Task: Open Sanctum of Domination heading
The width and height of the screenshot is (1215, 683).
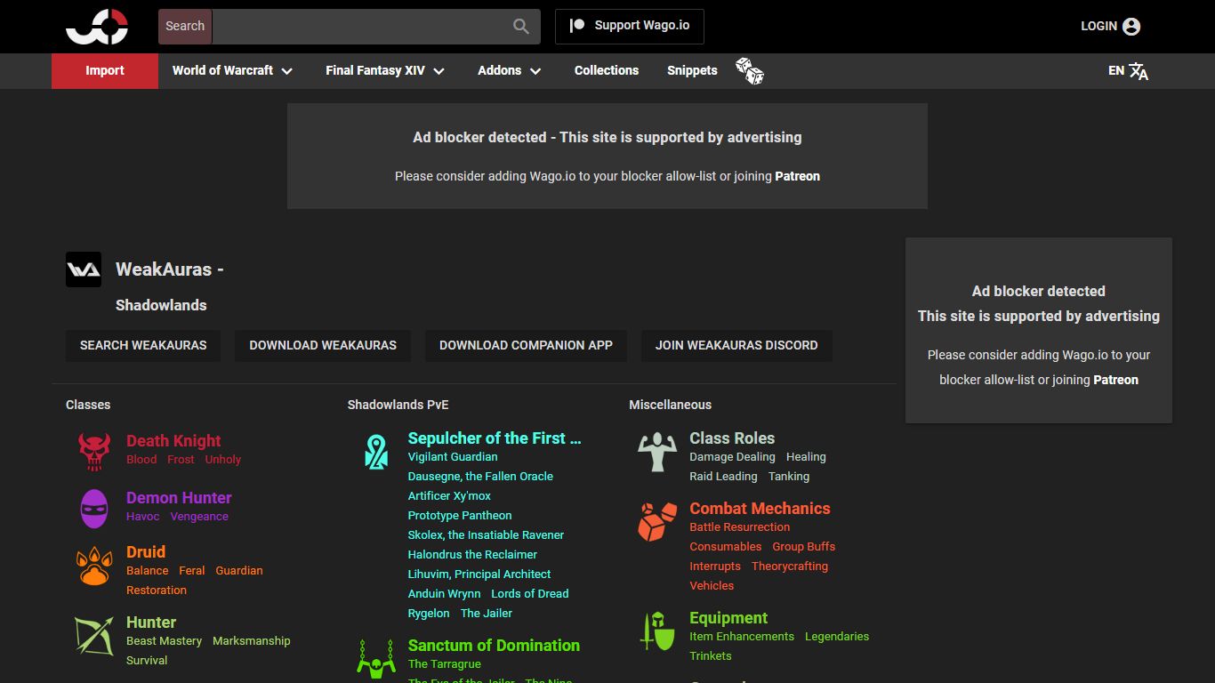Action: 494,646
